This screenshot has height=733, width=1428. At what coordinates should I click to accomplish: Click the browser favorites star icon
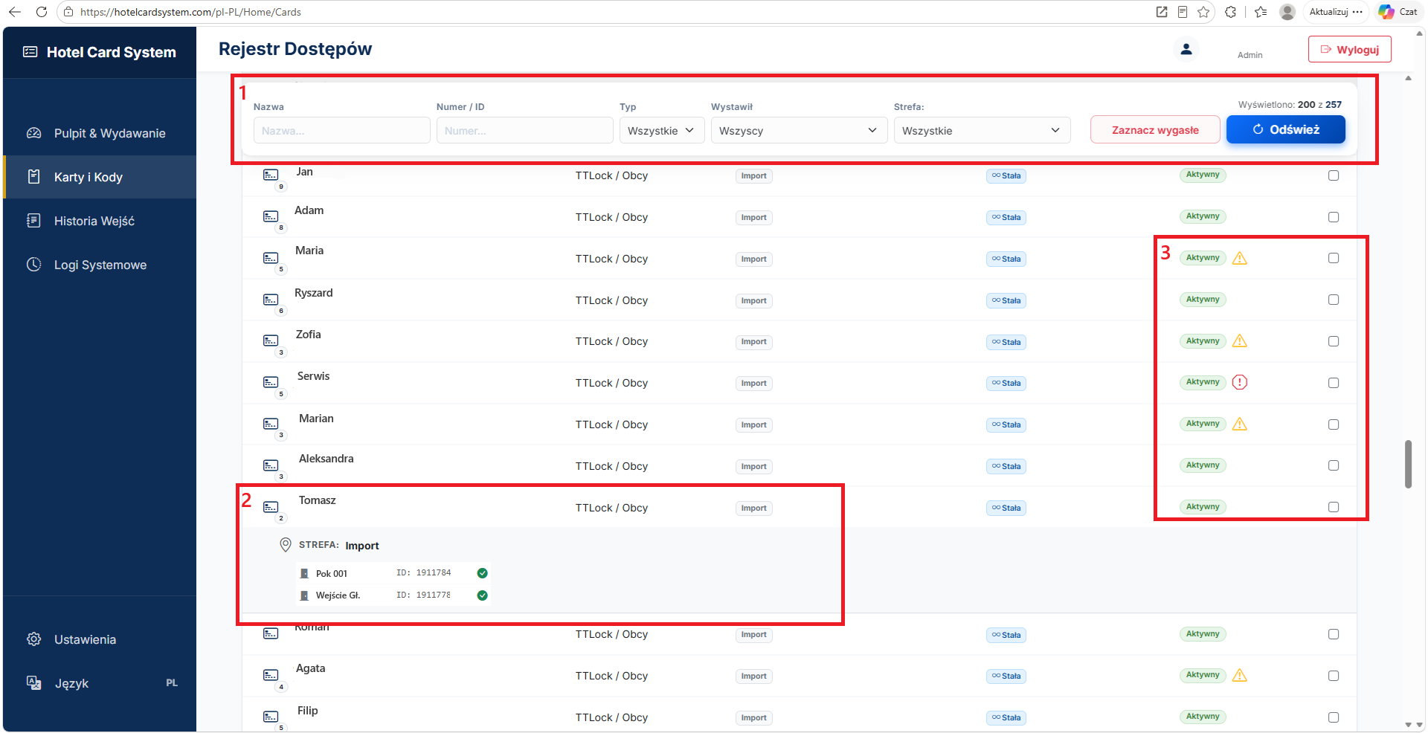pyautogui.click(x=1203, y=12)
